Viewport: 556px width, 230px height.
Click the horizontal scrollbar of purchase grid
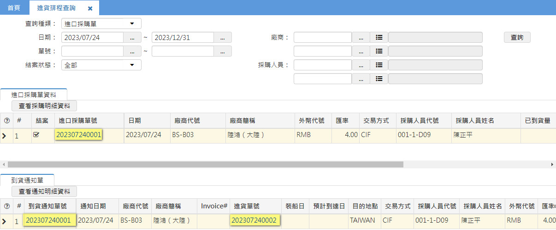click(x=206, y=164)
